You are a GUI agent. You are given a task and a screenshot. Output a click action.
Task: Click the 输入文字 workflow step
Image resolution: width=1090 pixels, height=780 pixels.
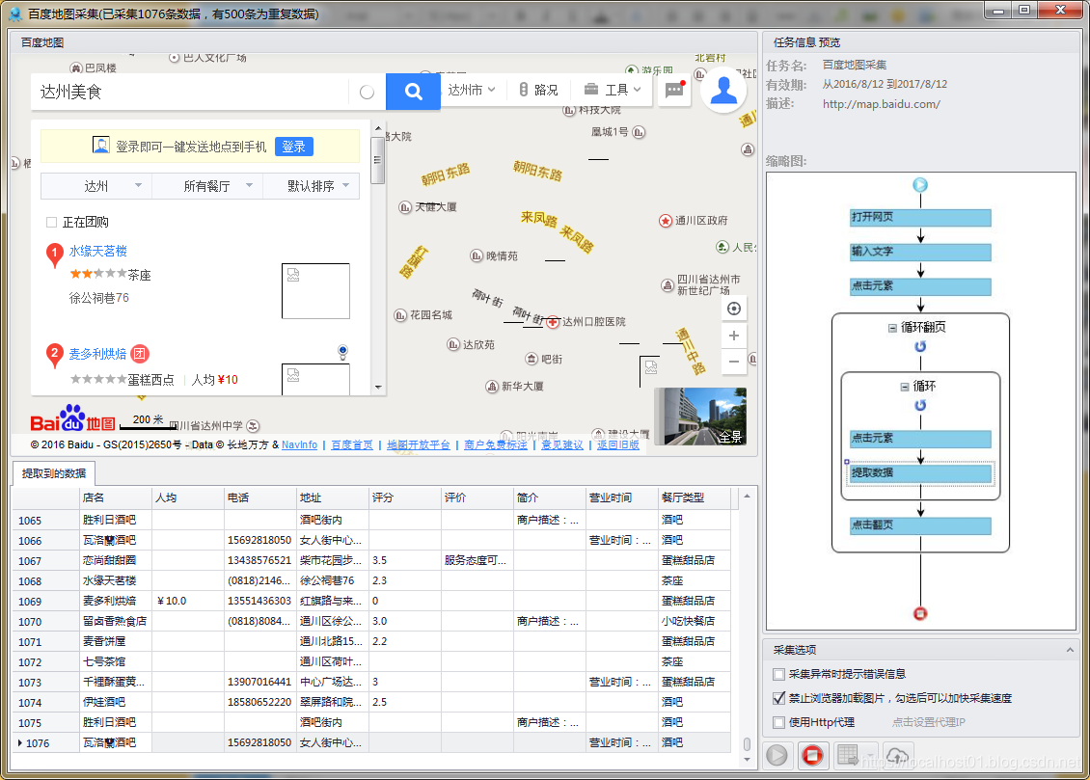point(919,252)
